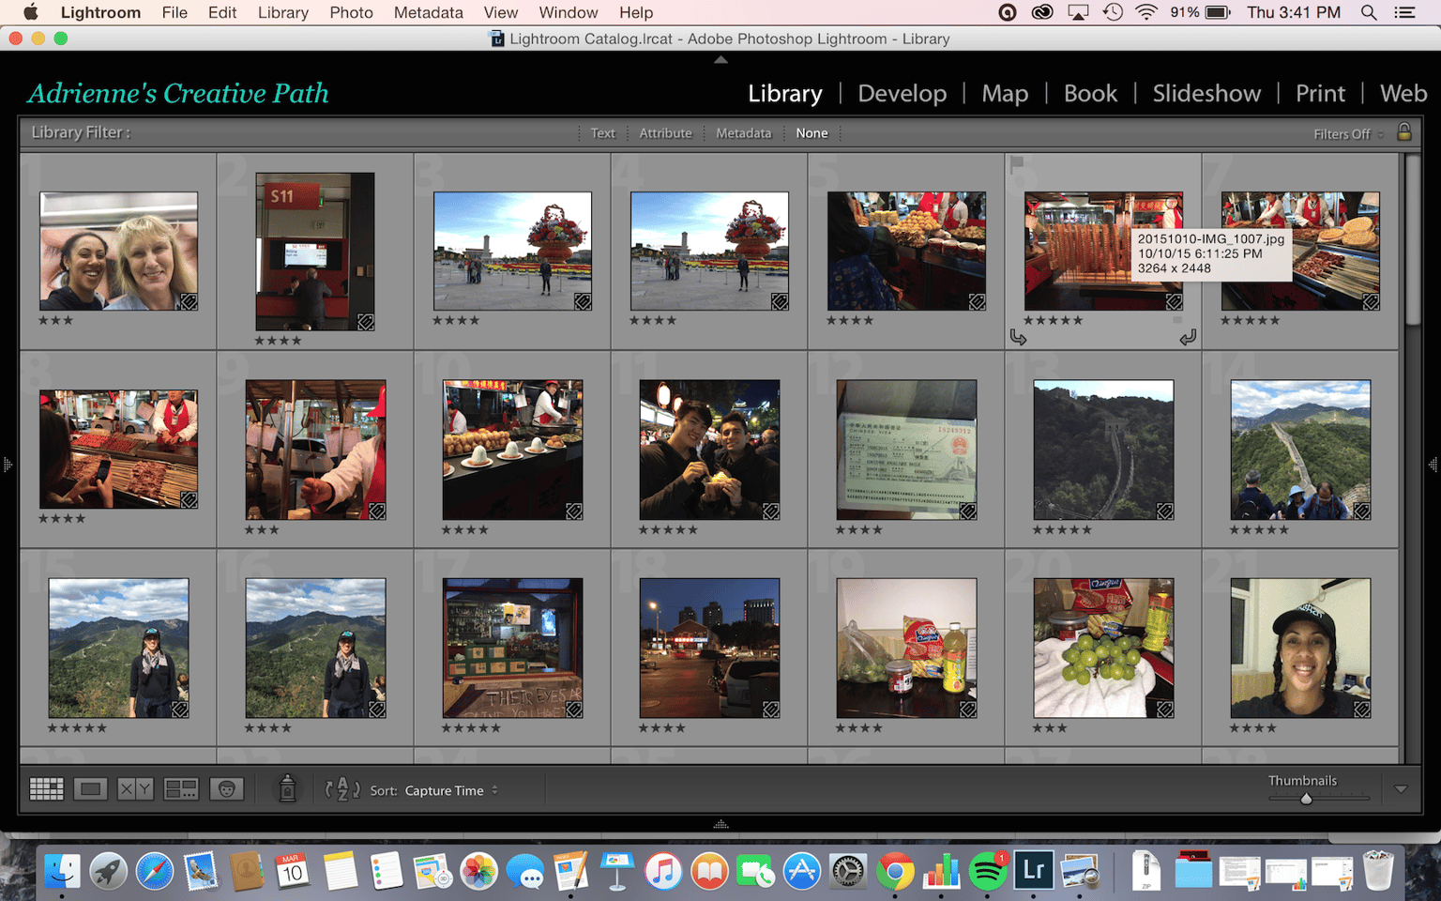Click the Wi-Fi status icon in menu bar
1441x901 pixels.
tap(1145, 12)
